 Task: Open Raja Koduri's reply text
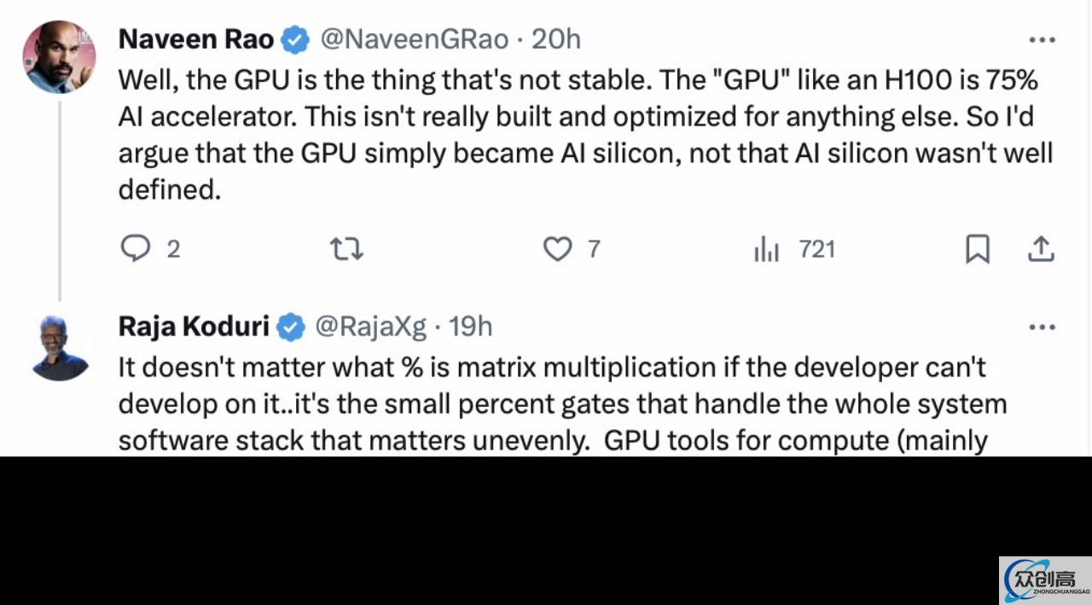click(562, 404)
